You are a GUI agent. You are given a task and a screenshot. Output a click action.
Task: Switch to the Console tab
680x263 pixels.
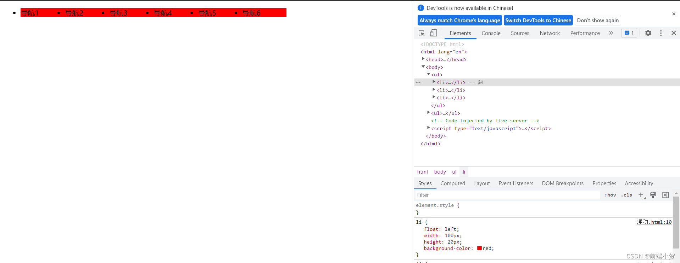click(491, 33)
